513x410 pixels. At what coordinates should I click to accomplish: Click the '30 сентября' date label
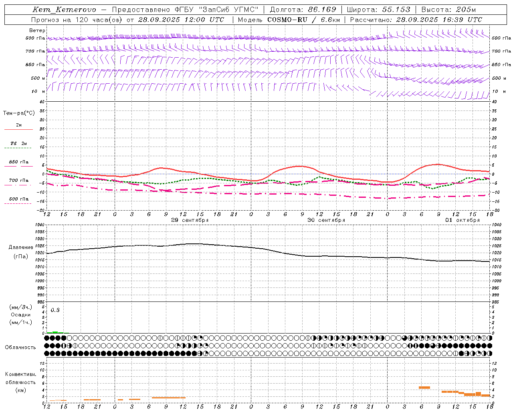(326, 220)
